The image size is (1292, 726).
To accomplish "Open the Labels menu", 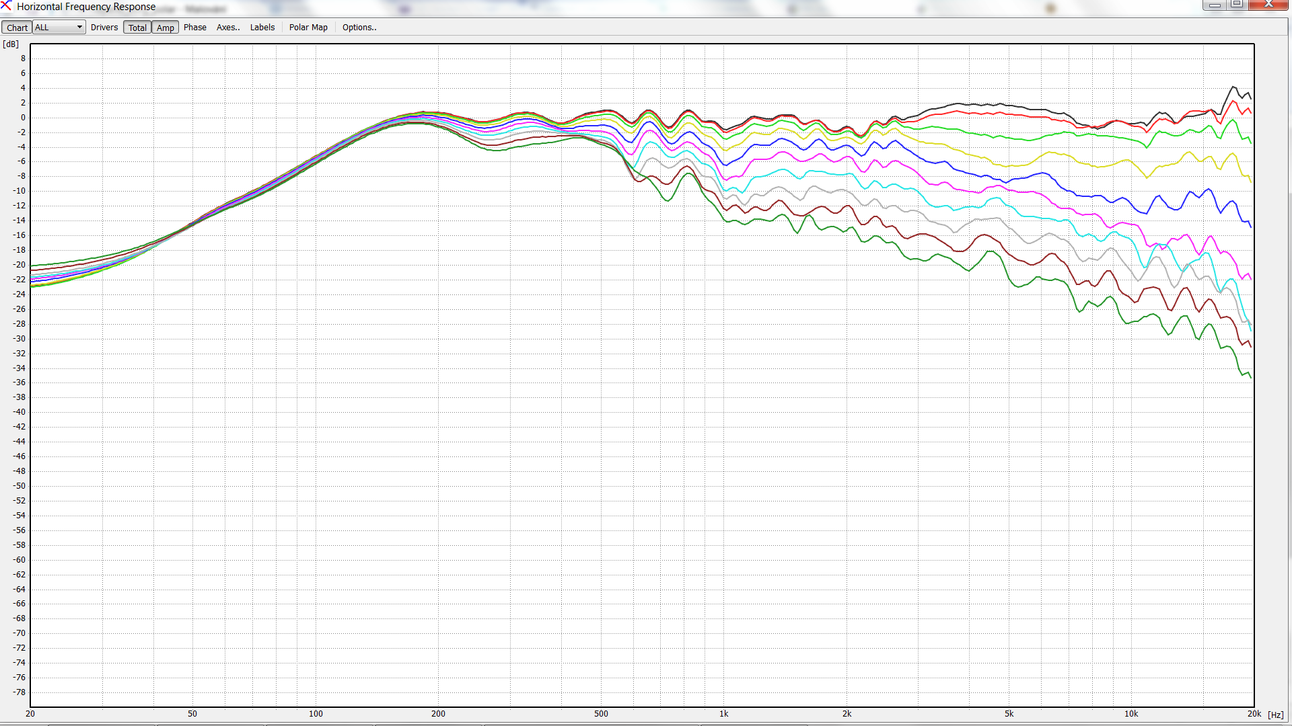I will (x=262, y=28).
